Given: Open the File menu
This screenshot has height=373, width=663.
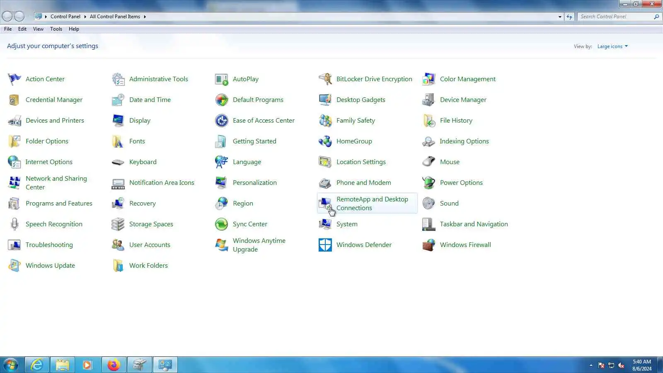Looking at the screenshot, I should point(8,29).
